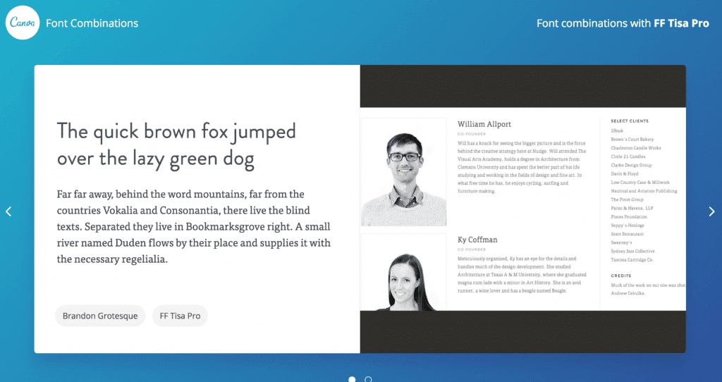Click Sydney Jazz Collective in client list

[632, 251]
